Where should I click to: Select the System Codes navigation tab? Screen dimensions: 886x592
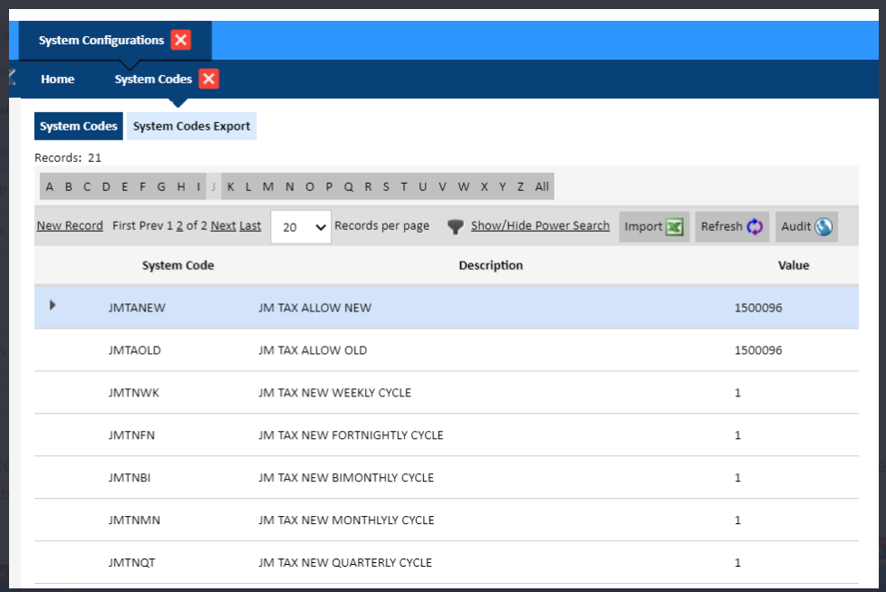(x=153, y=79)
